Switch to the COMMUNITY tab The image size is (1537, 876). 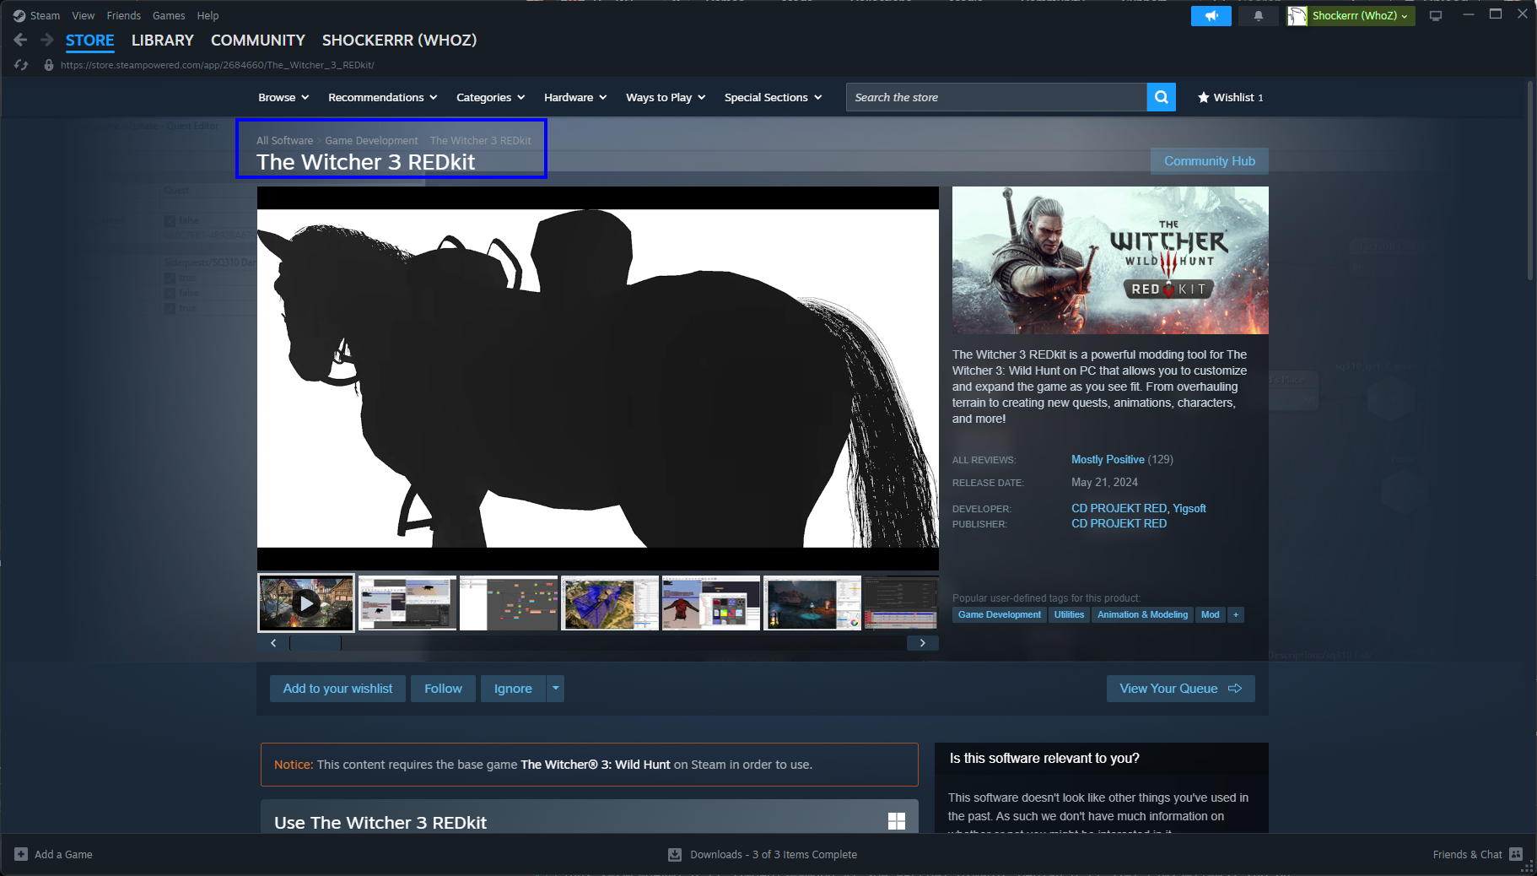(258, 40)
